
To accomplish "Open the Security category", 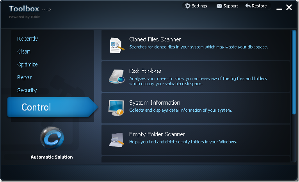I will click(27, 90).
